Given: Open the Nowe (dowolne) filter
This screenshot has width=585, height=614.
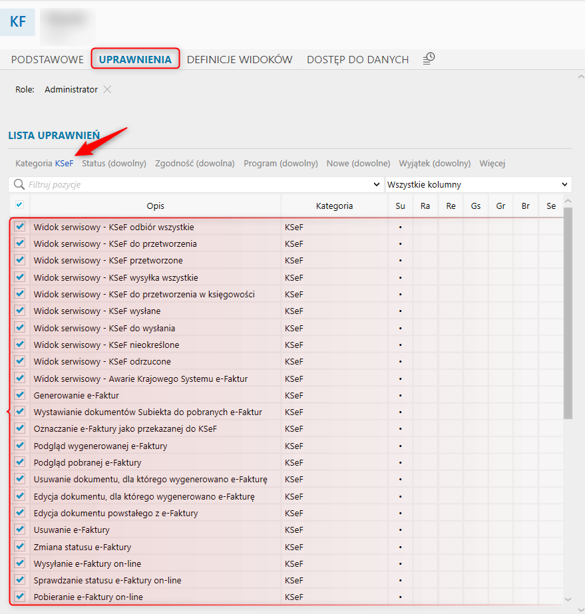Looking at the screenshot, I should click(x=359, y=163).
